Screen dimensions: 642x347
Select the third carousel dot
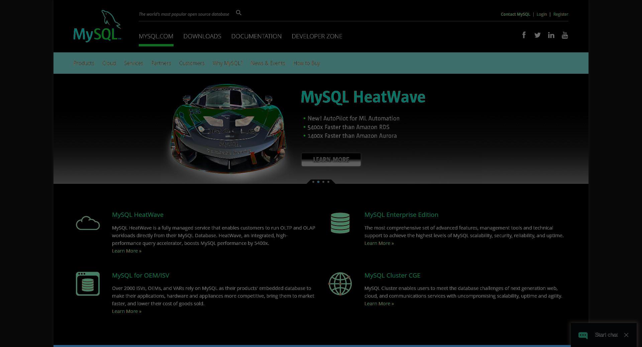click(323, 182)
